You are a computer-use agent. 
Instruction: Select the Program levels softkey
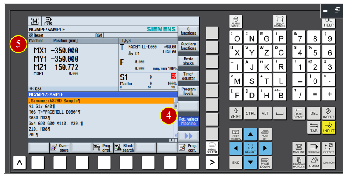tap(188, 91)
